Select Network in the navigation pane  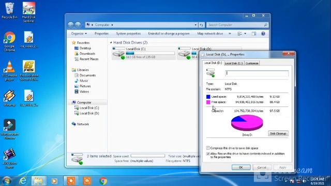[83, 124]
